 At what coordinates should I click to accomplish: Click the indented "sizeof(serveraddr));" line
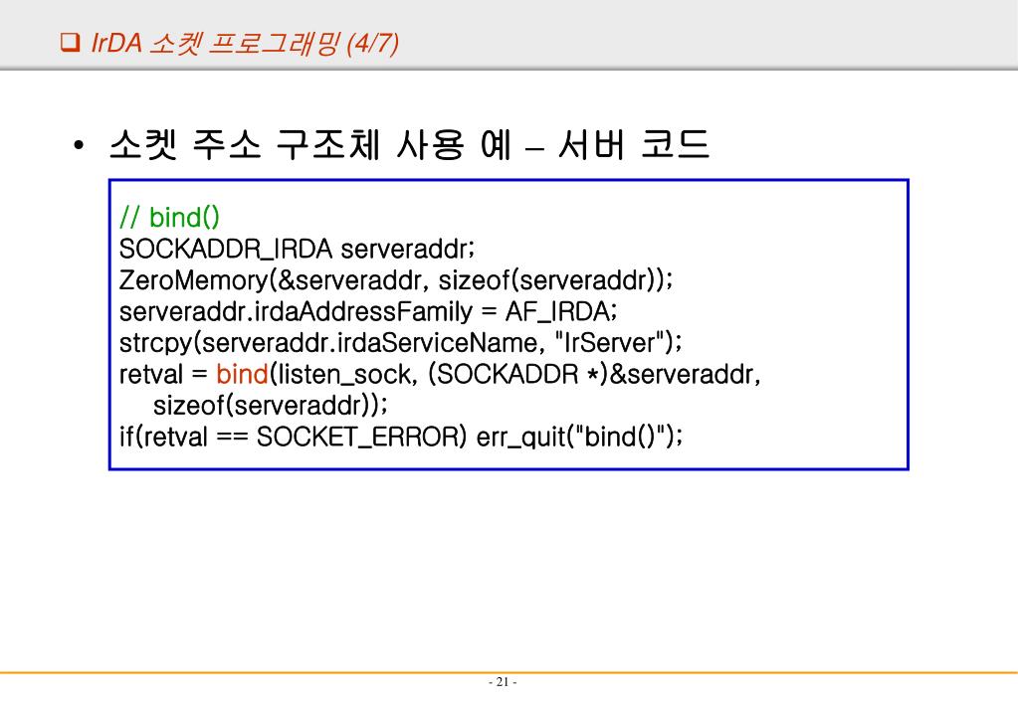(x=270, y=405)
